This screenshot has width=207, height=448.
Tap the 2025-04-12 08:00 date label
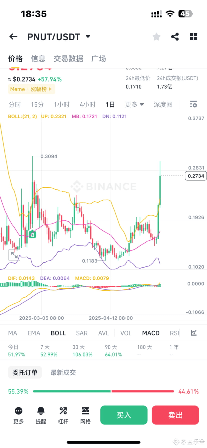[111, 318]
